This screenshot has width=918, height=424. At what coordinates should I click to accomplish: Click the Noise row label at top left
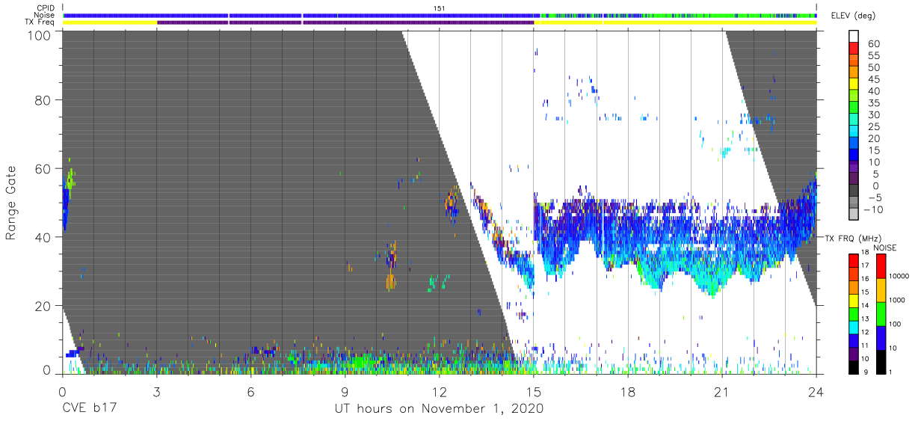point(45,15)
